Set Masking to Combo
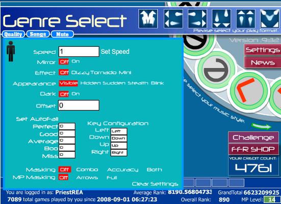The width and height of the screenshot is (281, 204). [x=87, y=169]
